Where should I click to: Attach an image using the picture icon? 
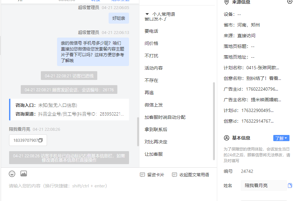pos(24,173)
